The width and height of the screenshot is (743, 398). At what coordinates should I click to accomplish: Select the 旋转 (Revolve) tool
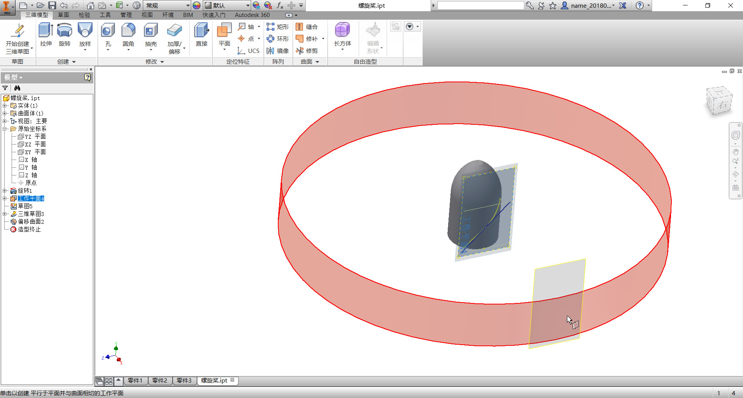[65, 35]
